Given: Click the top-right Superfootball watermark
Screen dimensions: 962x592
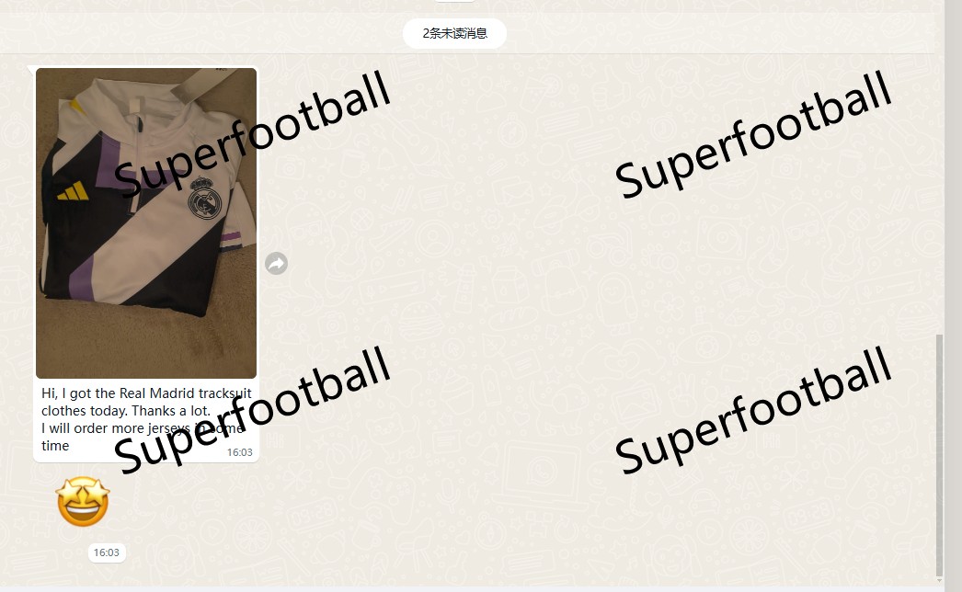Looking at the screenshot, I should 753,134.
